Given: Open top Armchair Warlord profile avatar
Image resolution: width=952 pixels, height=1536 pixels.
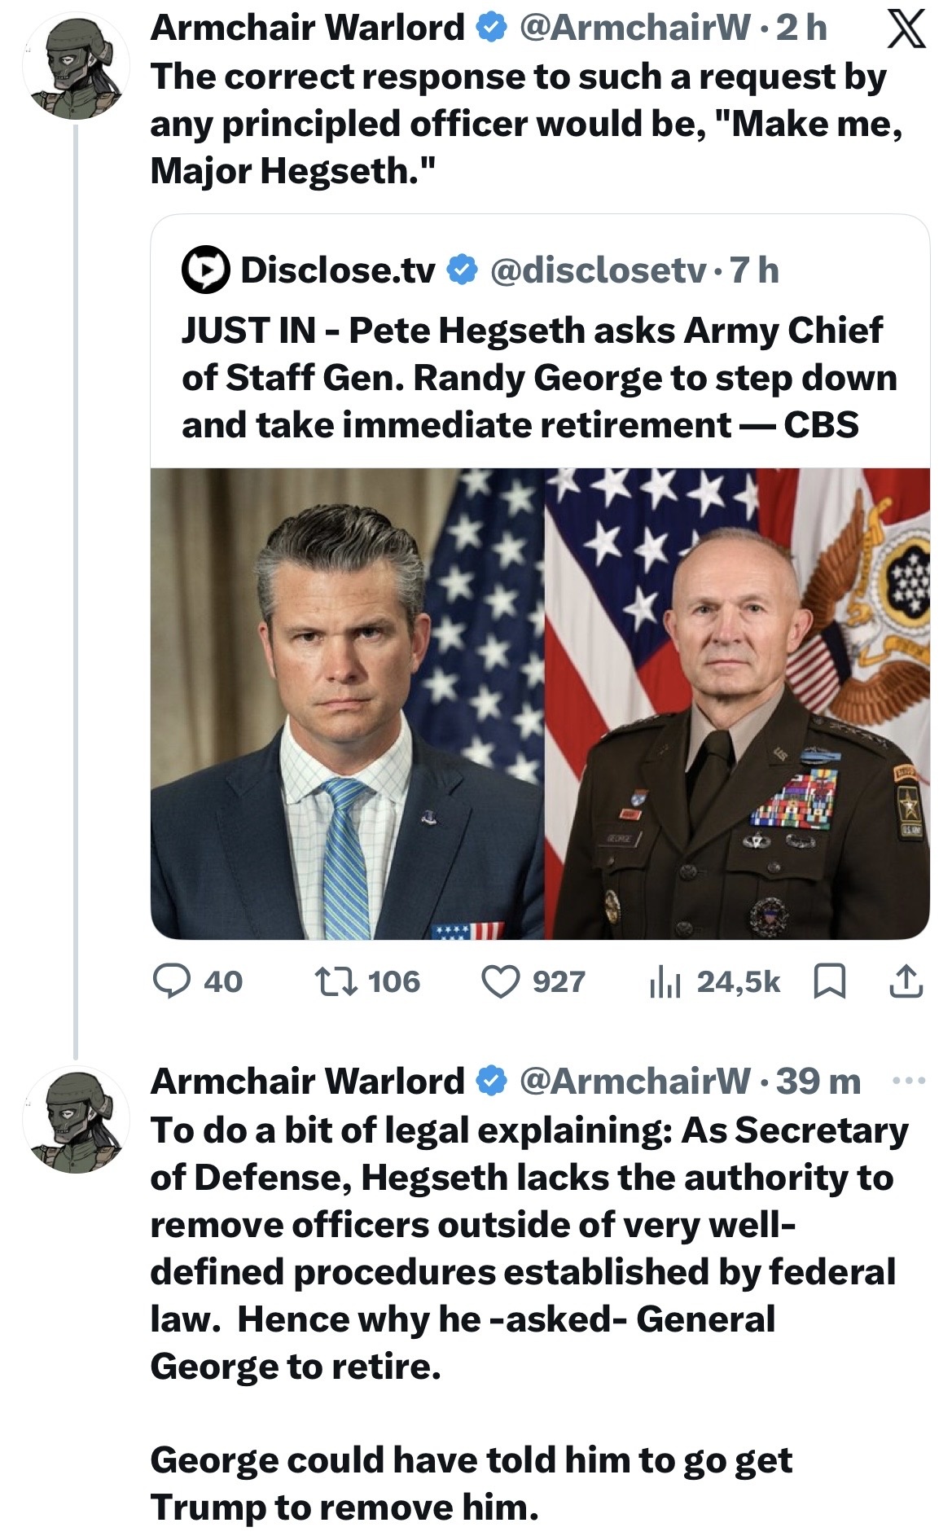Looking at the screenshot, I should pyautogui.click(x=76, y=67).
